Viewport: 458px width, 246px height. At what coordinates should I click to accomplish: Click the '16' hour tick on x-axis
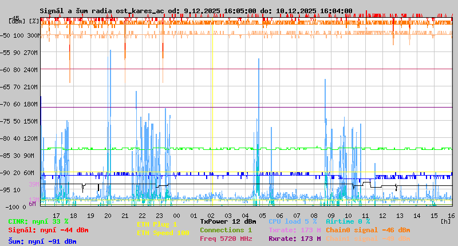pos(451,216)
